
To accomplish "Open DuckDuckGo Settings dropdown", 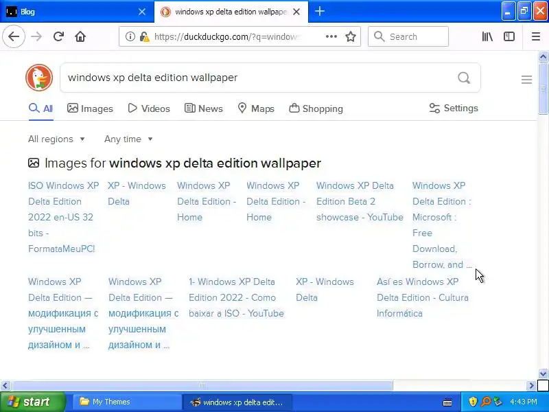I will pyautogui.click(x=454, y=108).
